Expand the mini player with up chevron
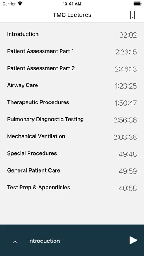 coord(15,242)
